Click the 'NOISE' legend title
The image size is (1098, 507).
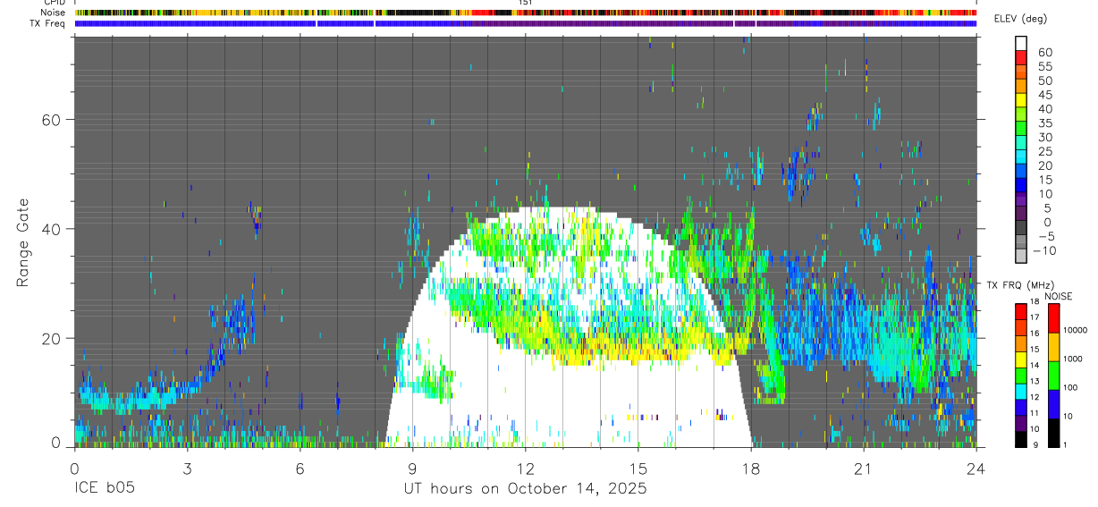pos(1058,296)
